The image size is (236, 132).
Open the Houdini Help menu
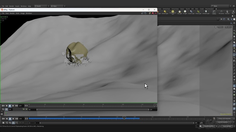tap(29, 6)
